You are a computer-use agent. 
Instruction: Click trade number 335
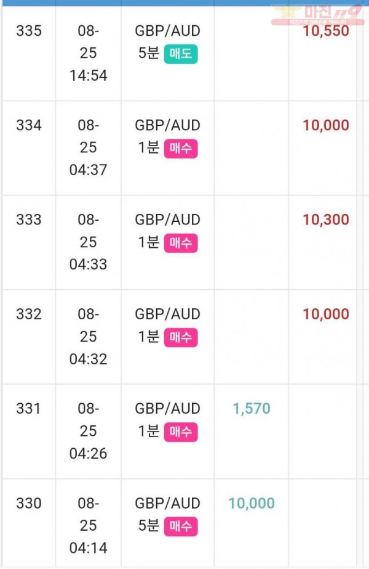(29, 31)
